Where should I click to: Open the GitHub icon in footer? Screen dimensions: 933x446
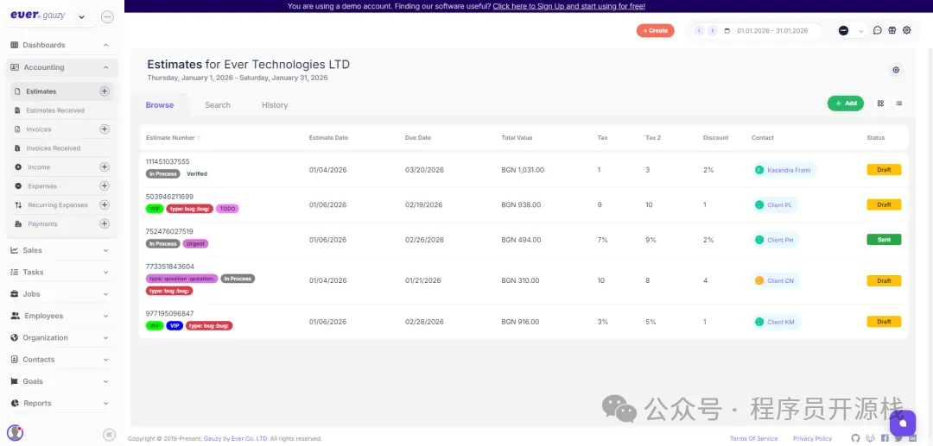coord(855,438)
